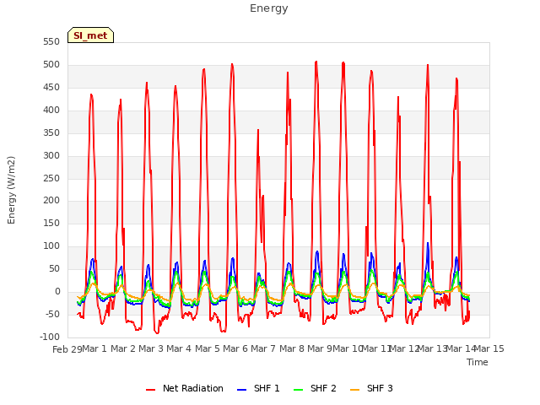Click the Mar 14 x-axis tick label
Screen dimensions: 540x405
(461, 348)
